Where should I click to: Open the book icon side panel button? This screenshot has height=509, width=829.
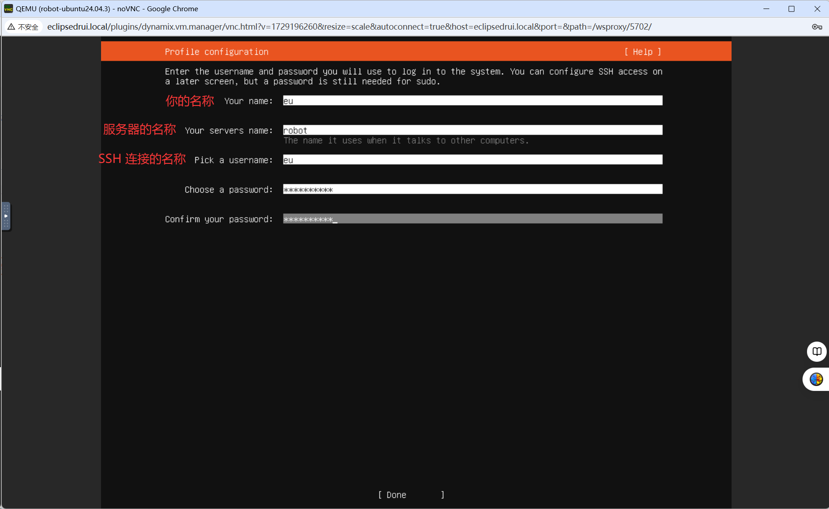pos(816,351)
